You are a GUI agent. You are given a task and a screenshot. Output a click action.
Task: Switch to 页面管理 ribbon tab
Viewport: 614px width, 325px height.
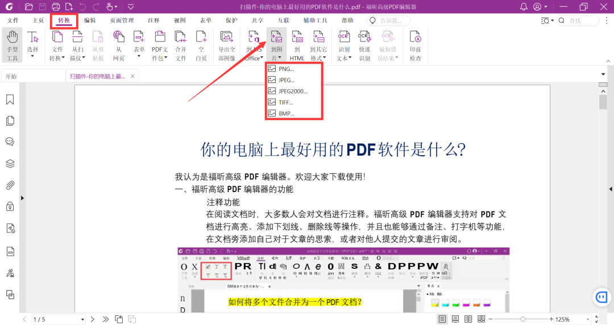(122, 20)
